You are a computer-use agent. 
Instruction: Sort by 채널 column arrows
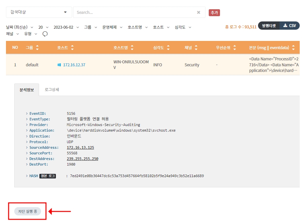pos(196,48)
